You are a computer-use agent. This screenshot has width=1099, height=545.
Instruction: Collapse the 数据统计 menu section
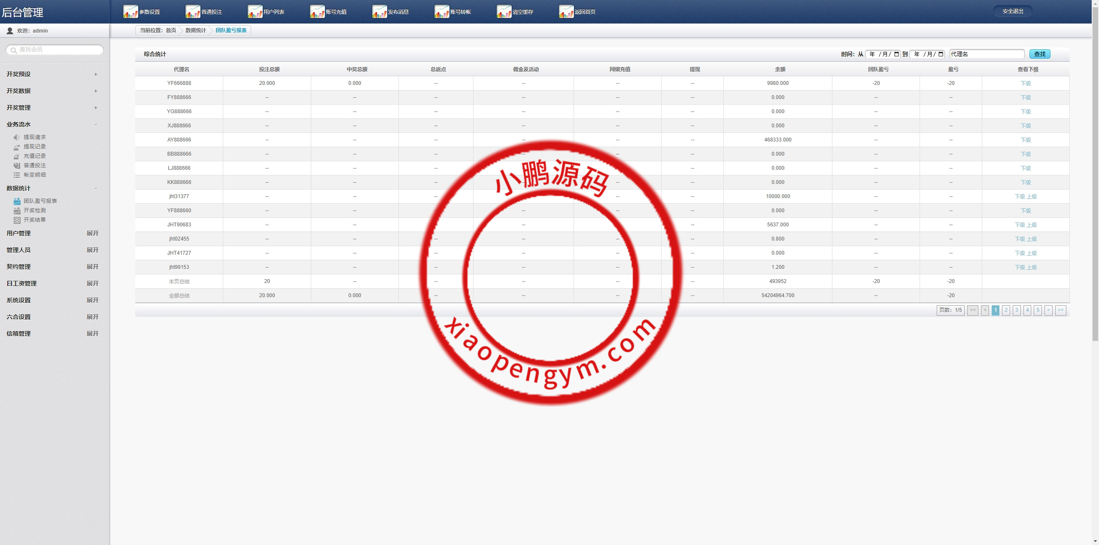[95, 188]
